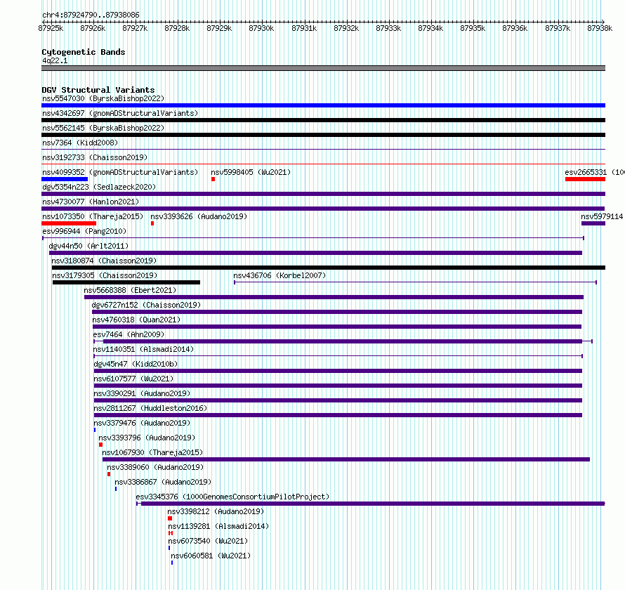Click dgv45n47 (Kidd2010b) label

(x=136, y=364)
